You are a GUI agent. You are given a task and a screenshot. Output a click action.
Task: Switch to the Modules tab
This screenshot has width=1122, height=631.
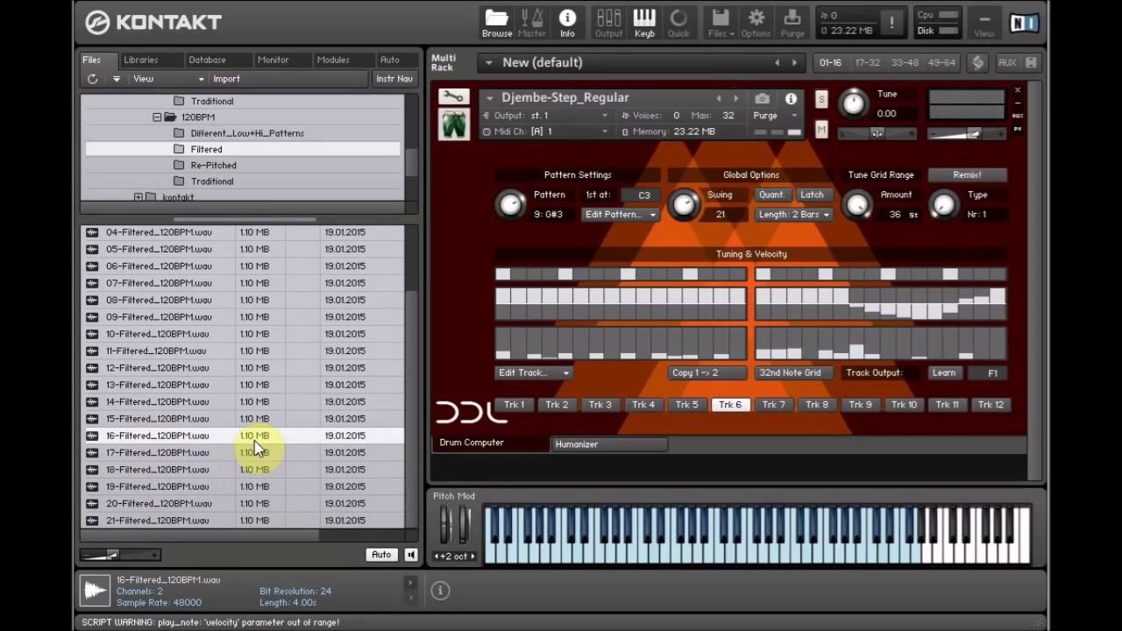333,60
